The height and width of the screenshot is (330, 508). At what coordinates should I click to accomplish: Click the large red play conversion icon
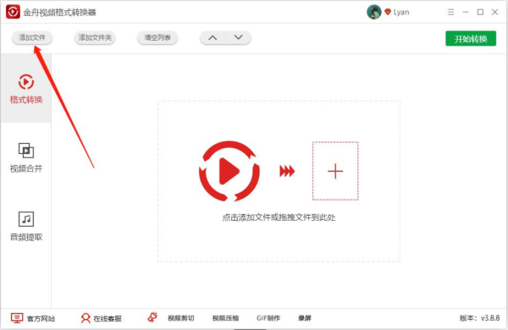tap(229, 171)
